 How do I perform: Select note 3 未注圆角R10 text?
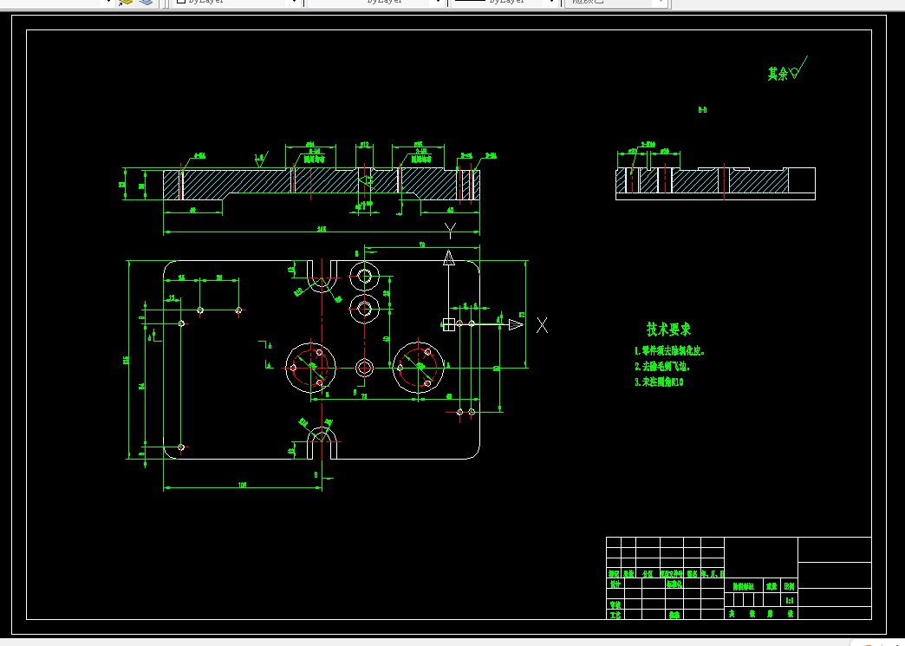point(659,382)
